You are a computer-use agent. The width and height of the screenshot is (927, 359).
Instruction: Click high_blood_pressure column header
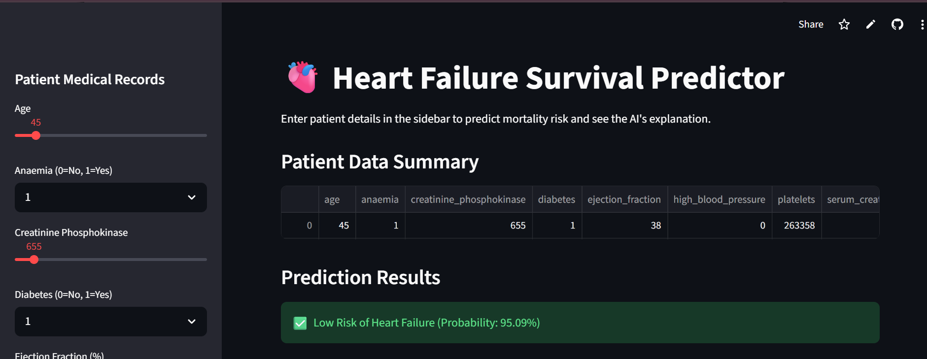point(719,199)
